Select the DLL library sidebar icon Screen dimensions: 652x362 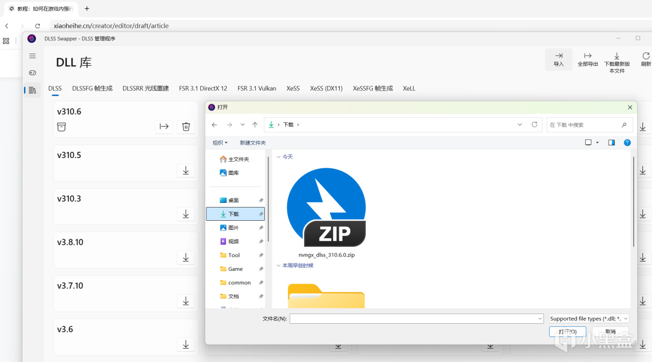(33, 90)
